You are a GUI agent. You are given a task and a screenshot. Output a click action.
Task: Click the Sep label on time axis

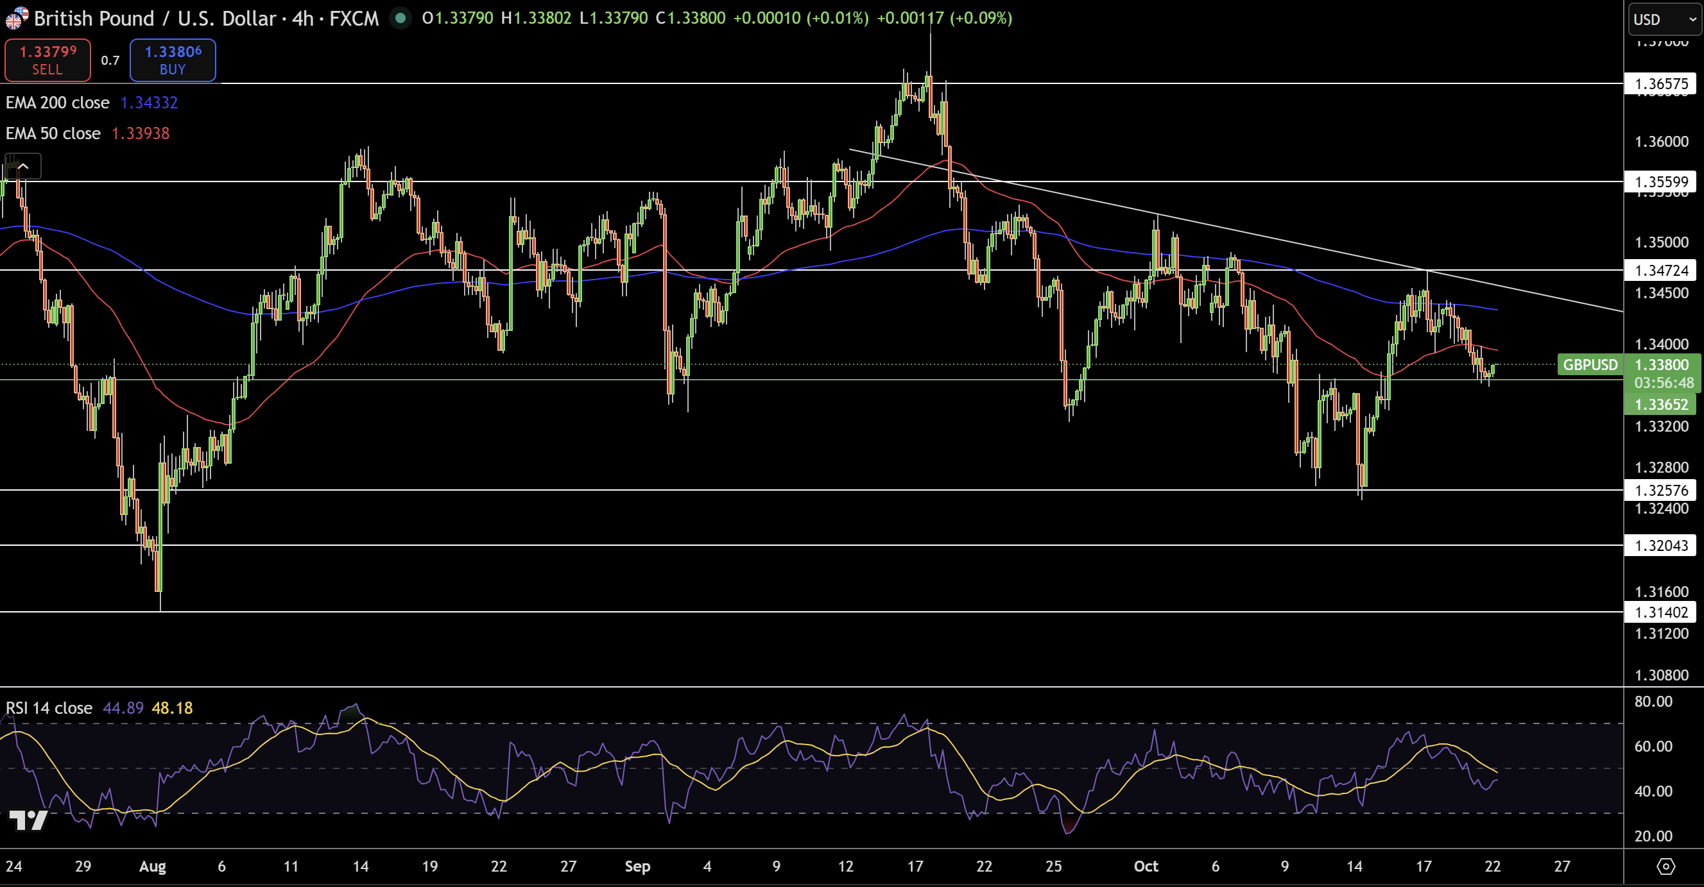pos(637,866)
